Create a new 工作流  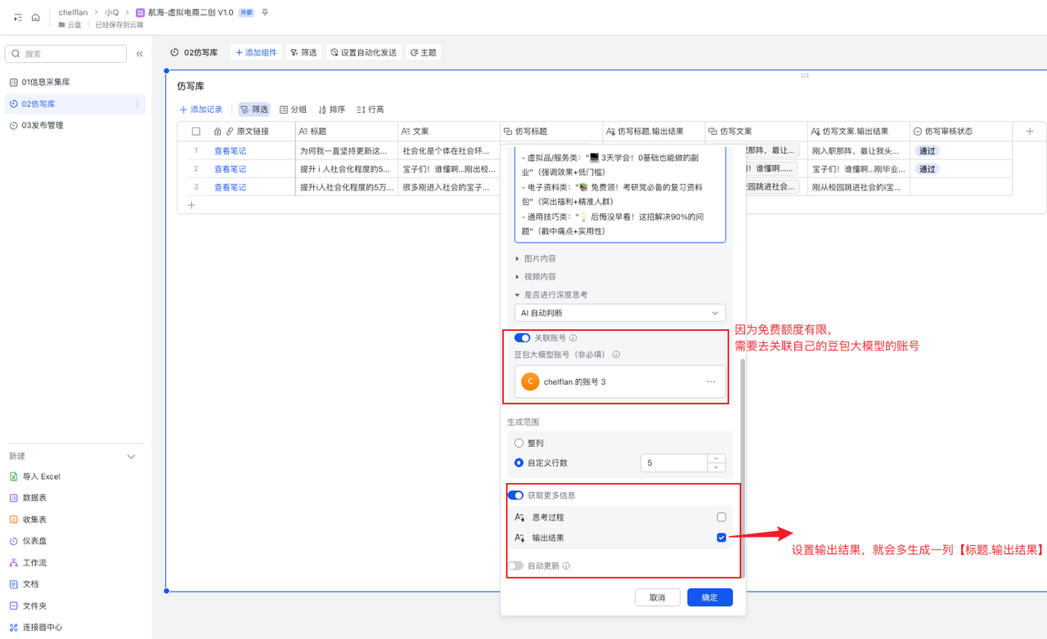click(34, 562)
